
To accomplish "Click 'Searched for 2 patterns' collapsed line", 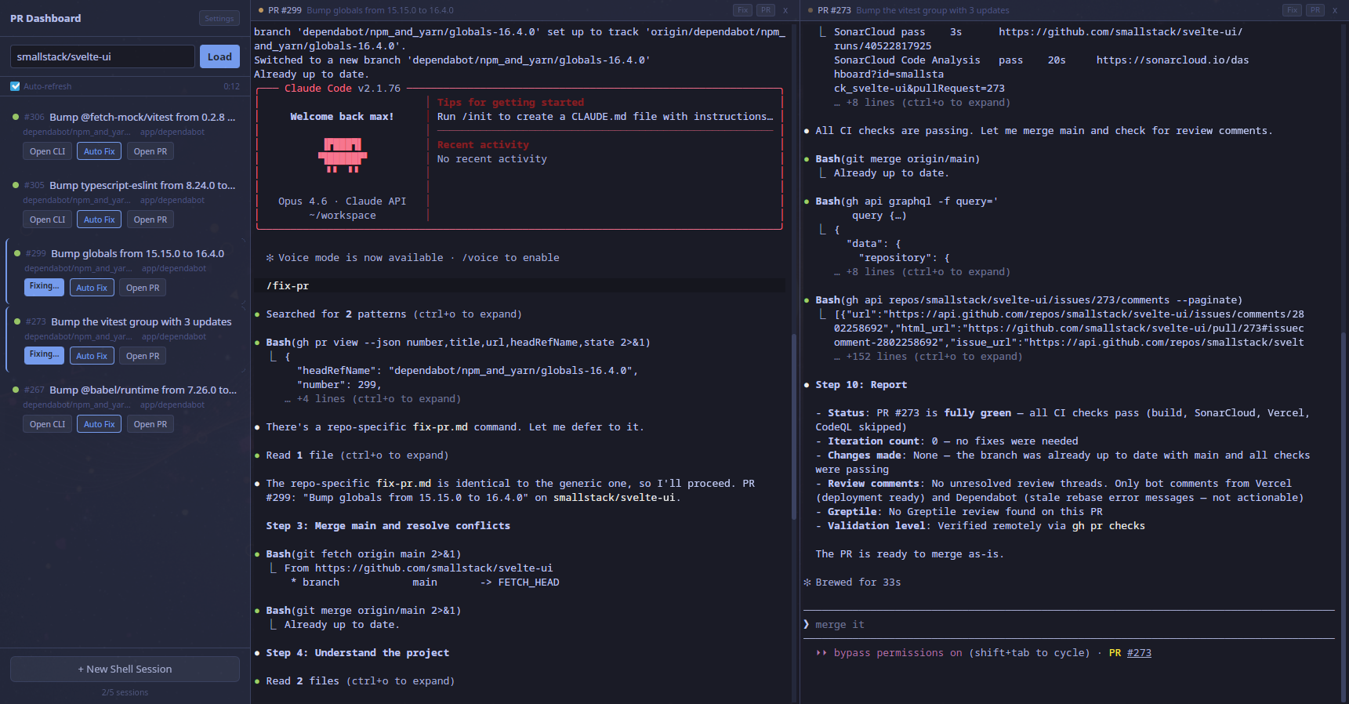I will (393, 314).
